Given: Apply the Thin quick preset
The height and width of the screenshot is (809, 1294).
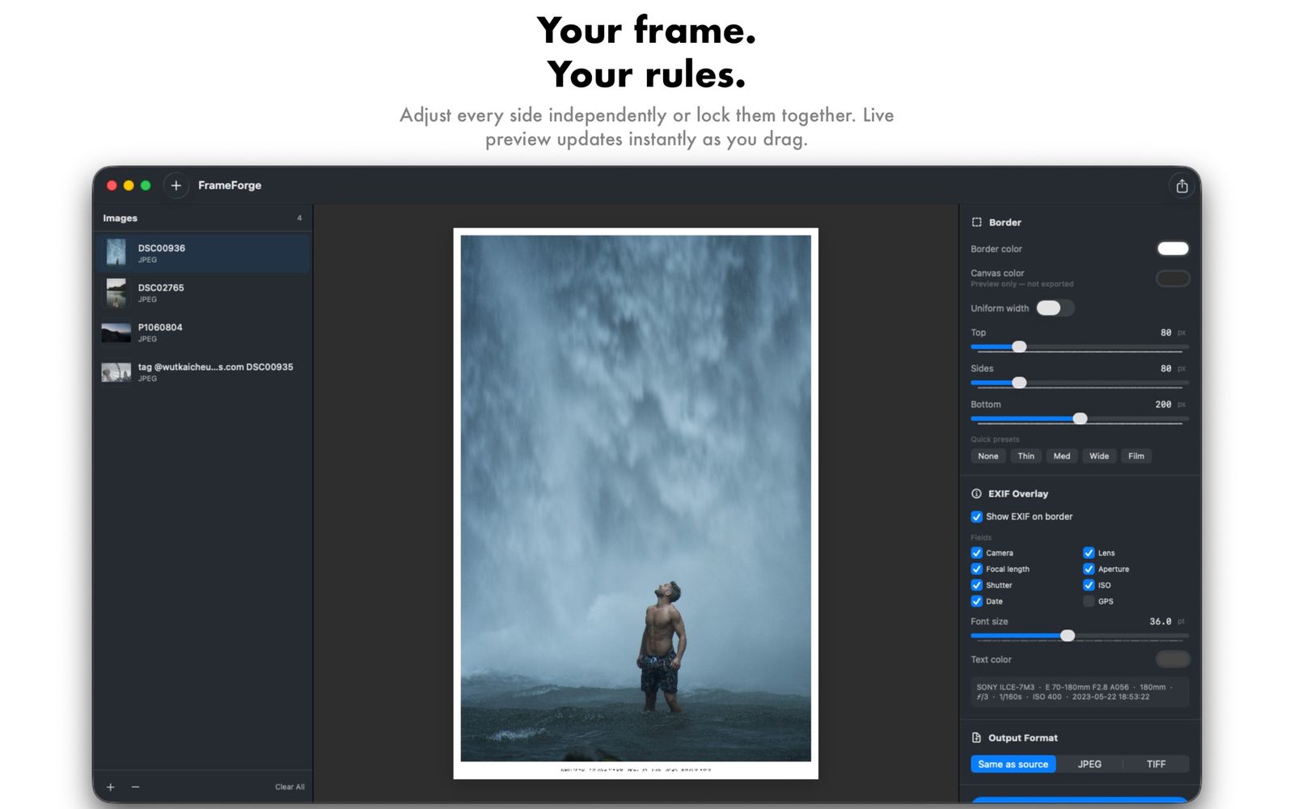Looking at the screenshot, I should tap(1025, 456).
